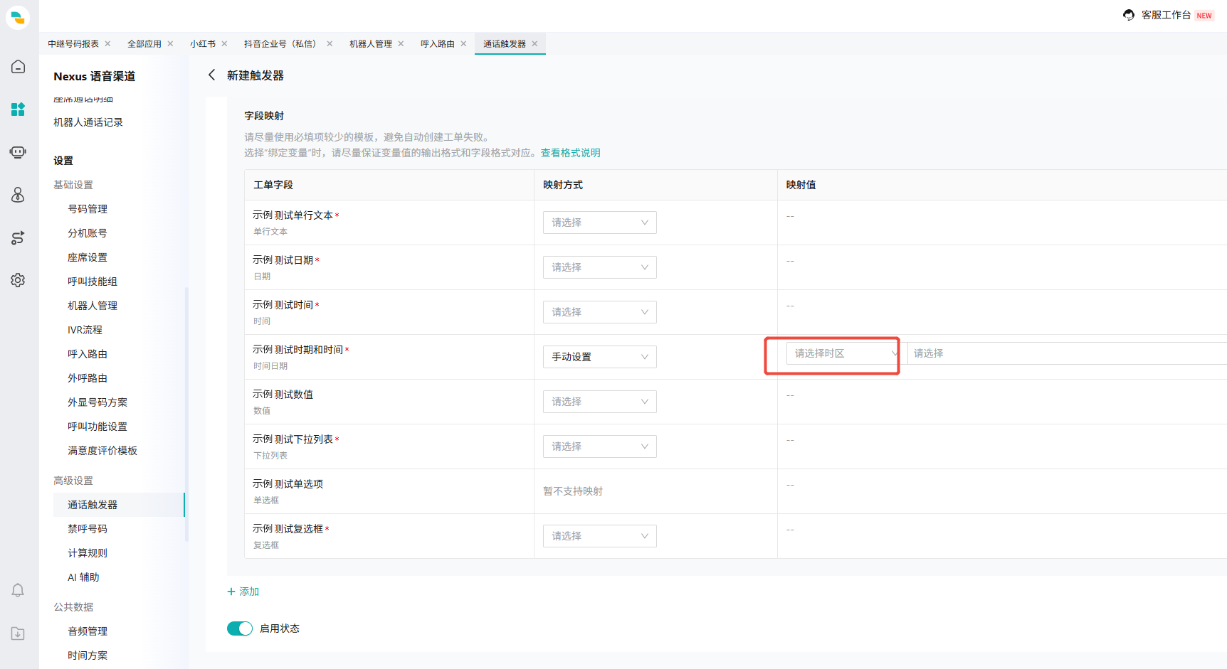Open the settings gear icon in sidebar
The height and width of the screenshot is (669, 1227).
tap(18, 280)
